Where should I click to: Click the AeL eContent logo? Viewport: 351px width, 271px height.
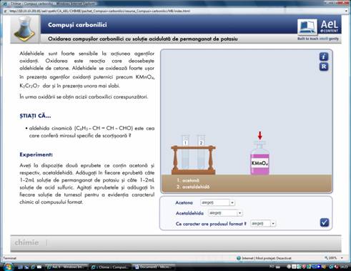tap(319, 27)
